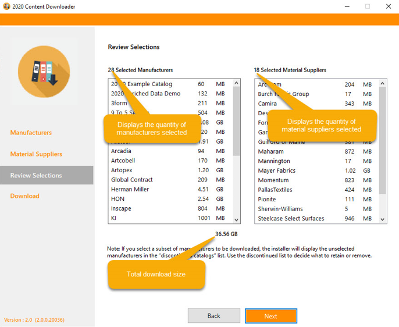Close the Content Downloader window

pos(389,6)
